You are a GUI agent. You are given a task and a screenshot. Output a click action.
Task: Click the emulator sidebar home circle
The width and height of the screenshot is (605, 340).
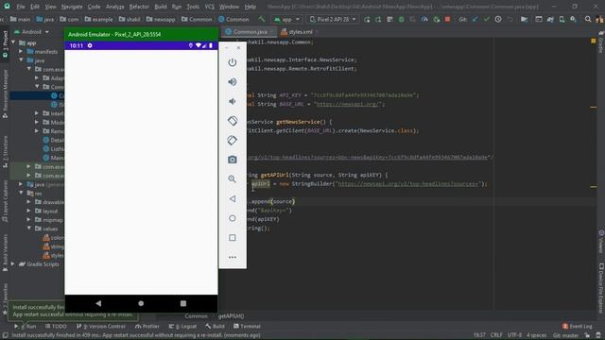(233, 218)
